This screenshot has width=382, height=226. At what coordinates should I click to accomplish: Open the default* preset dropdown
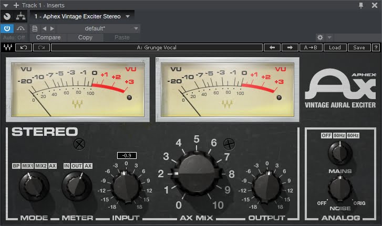click(x=136, y=28)
